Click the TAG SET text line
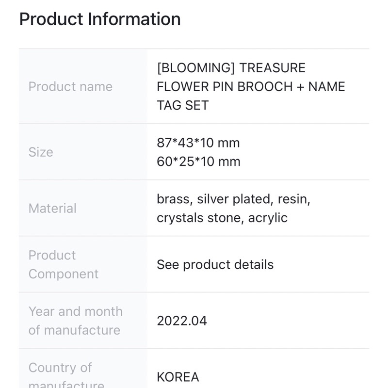This screenshot has width=388, height=388. 182,106
